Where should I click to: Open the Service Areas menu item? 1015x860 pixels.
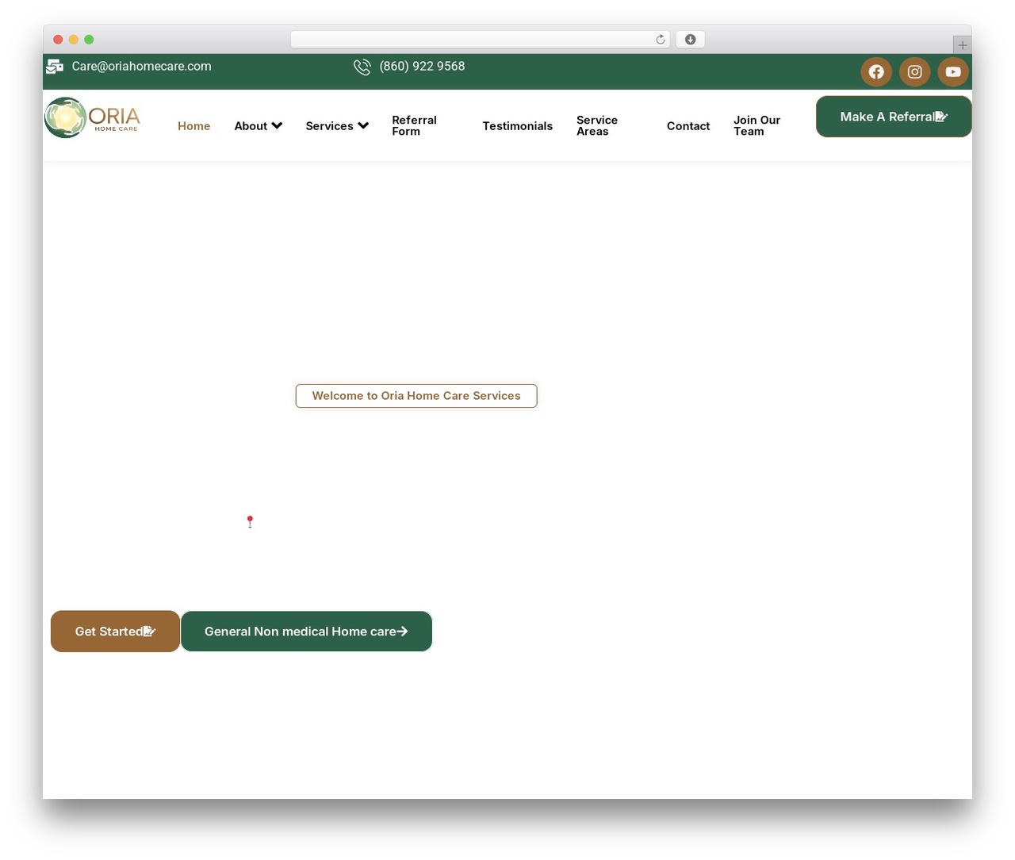point(597,126)
